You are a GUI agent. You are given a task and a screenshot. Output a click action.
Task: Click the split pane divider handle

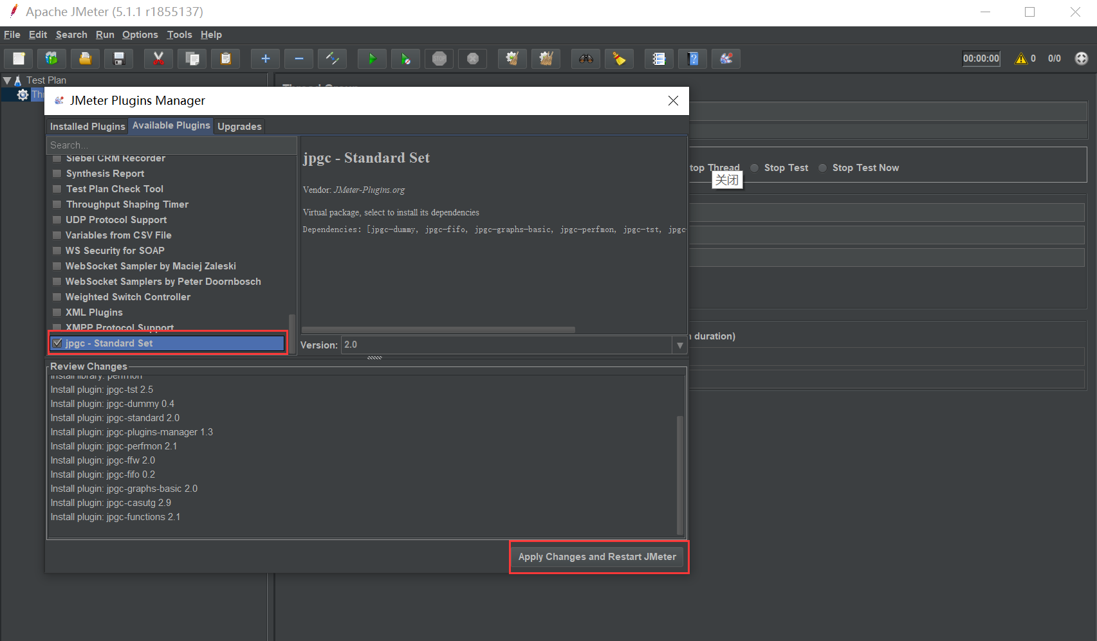[x=374, y=357]
